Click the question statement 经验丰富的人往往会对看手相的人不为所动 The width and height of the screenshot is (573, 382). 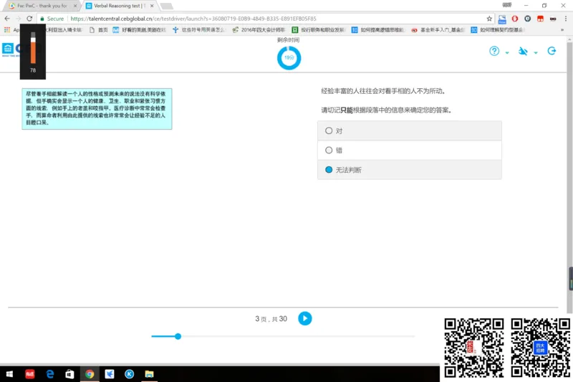383,91
